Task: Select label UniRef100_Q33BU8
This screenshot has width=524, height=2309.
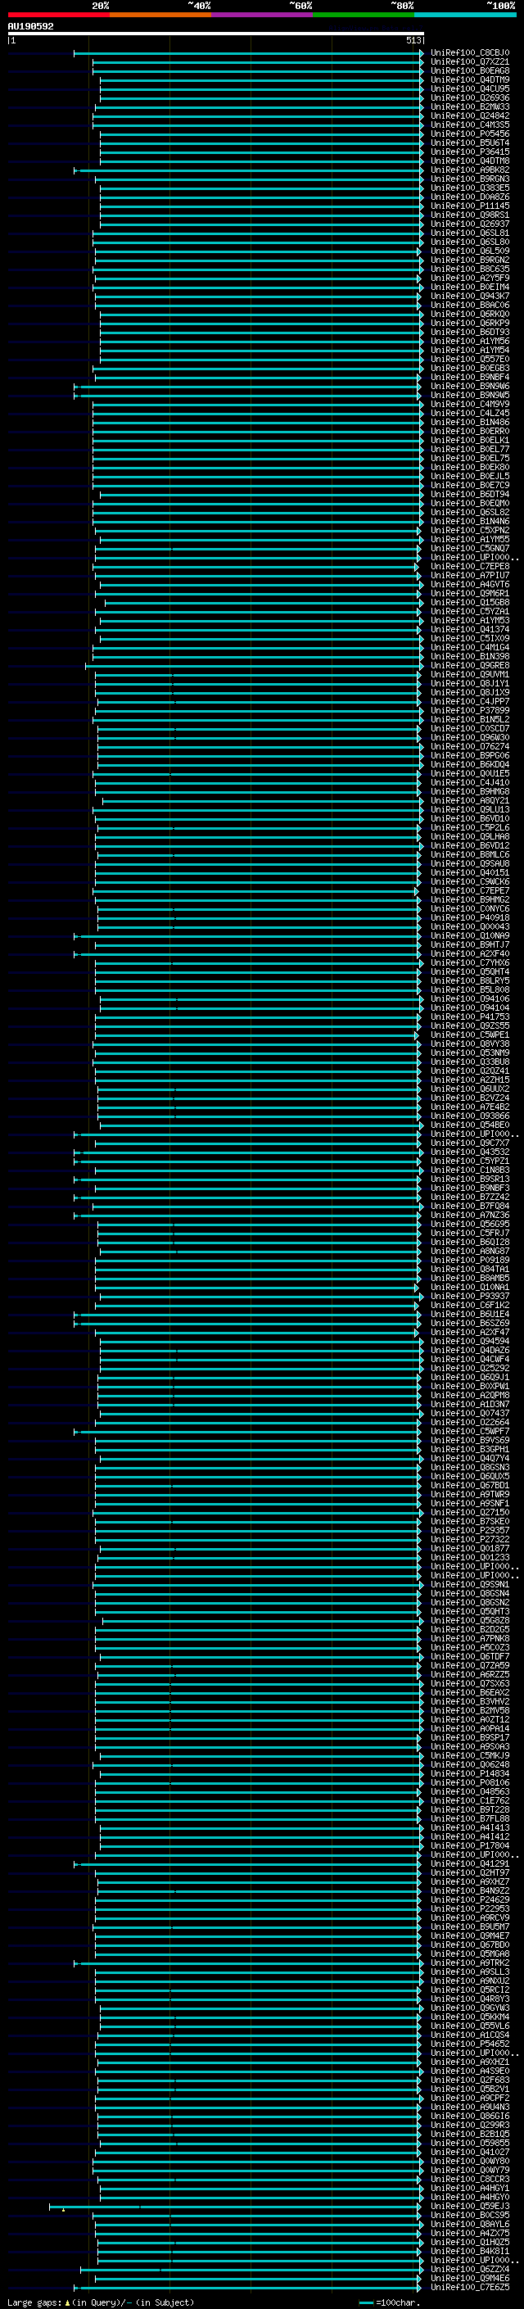Action: pyautogui.click(x=469, y=1062)
